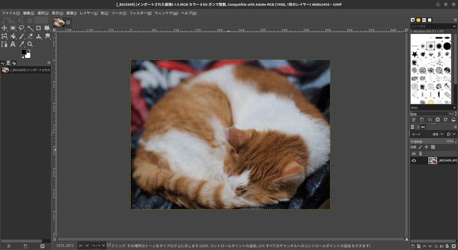Toggle lock pixels brush icon
Image resolution: width=458 pixels, height=250 pixels.
(420, 148)
